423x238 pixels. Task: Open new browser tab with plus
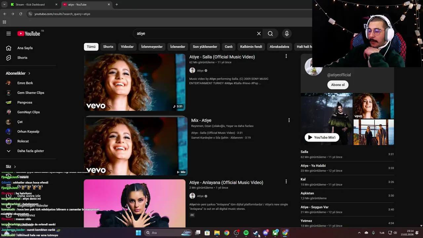click(x=117, y=5)
